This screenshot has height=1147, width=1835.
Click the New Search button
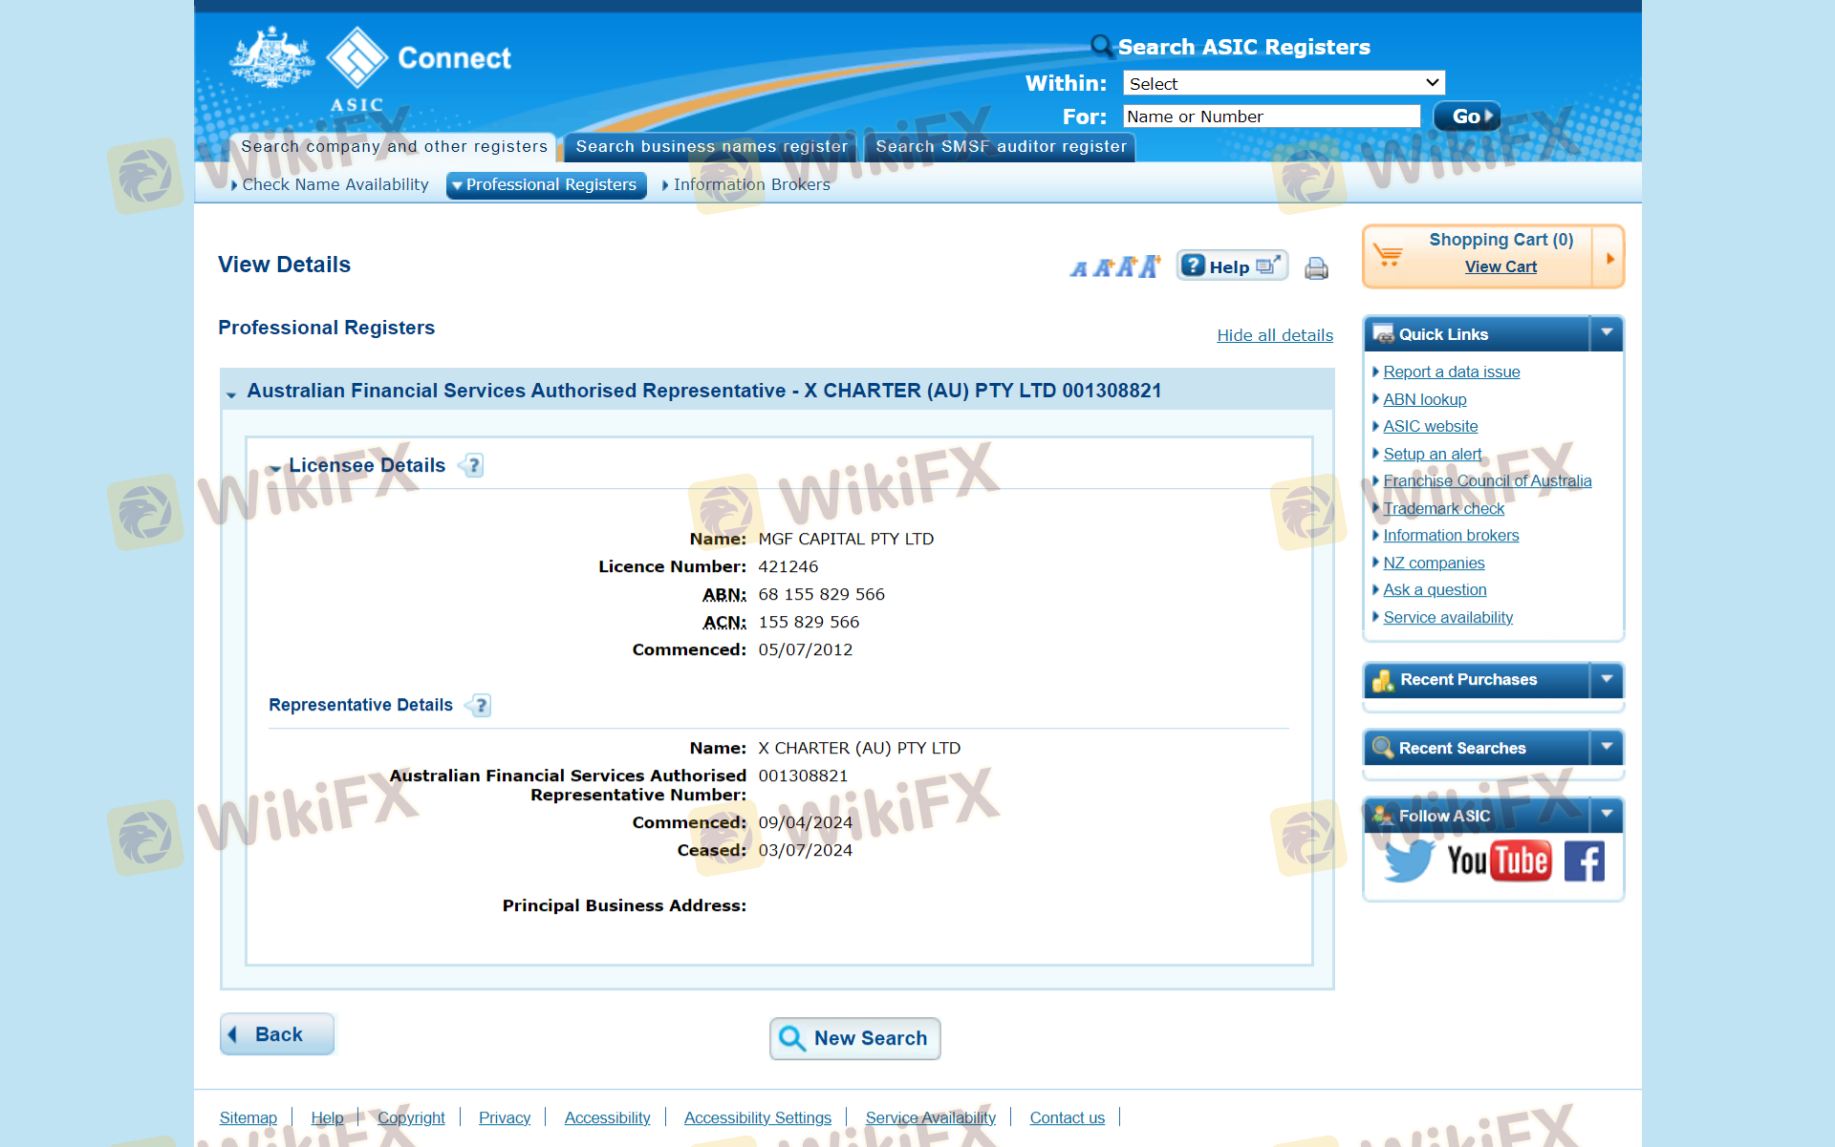(x=854, y=1038)
